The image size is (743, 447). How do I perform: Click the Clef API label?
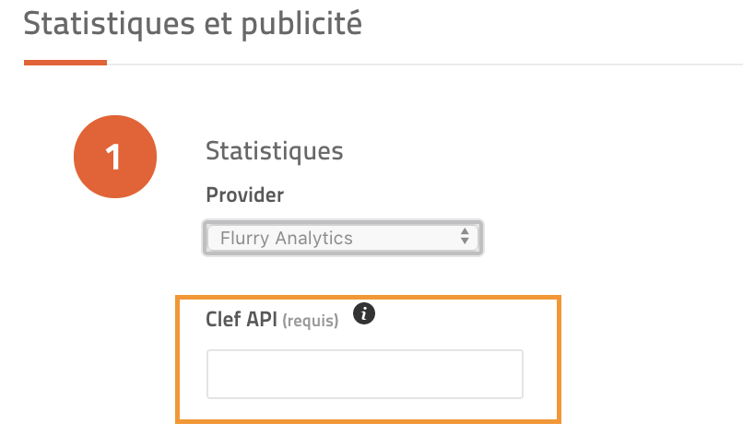pyautogui.click(x=242, y=319)
